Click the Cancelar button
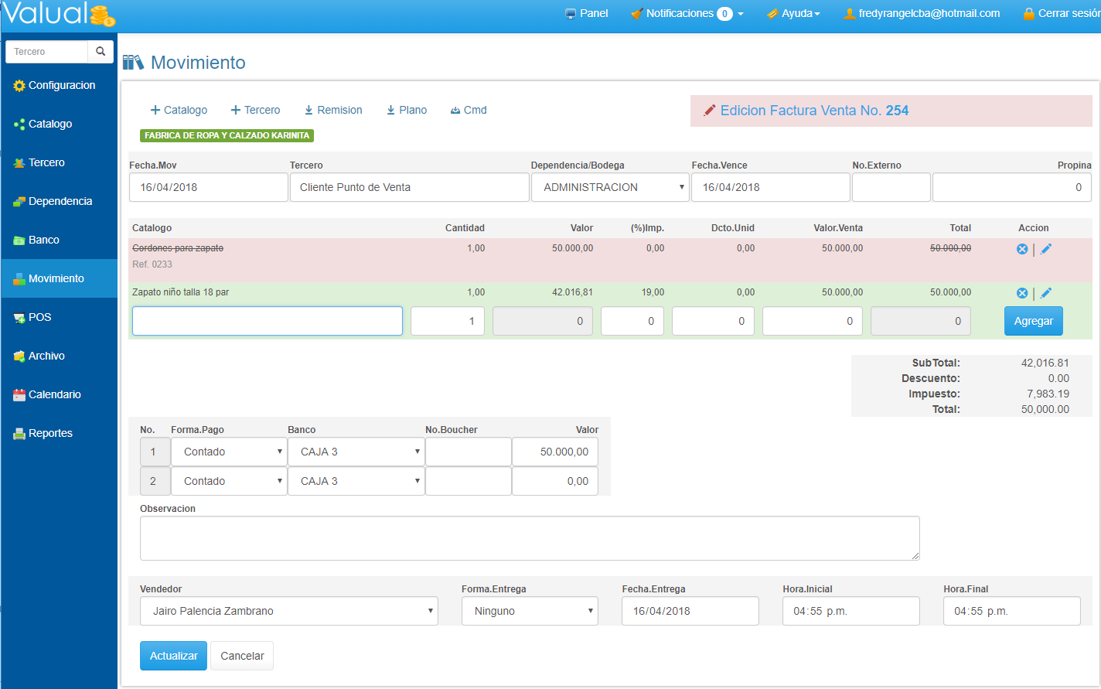The width and height of the screenshot is (1101, 689). [242, 656]
